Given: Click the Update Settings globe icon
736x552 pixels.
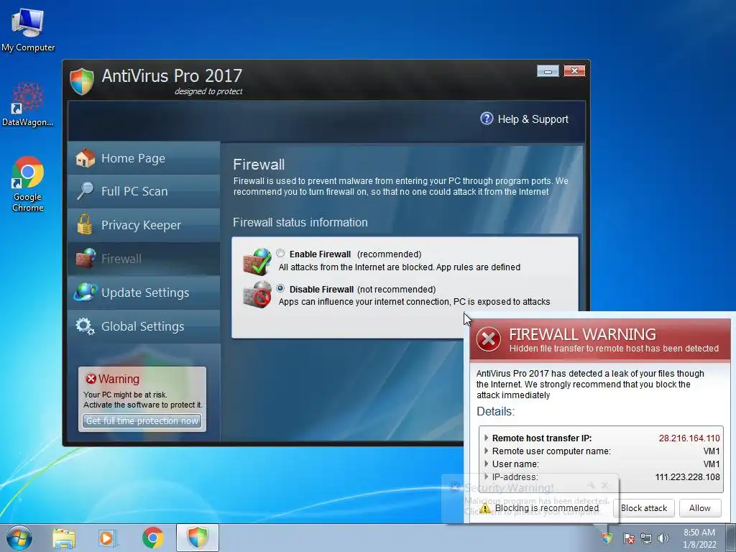Looking at the screenshot, I should [85, 292].
